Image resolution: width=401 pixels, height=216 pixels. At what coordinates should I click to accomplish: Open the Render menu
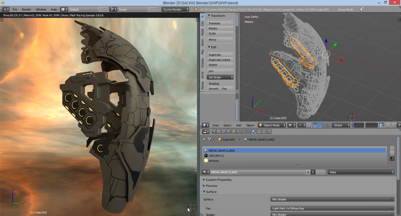point(26,10)
